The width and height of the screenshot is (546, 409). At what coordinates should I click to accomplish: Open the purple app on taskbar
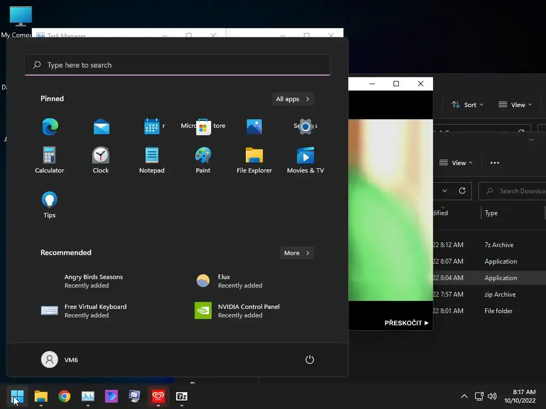pyautogui.click(x=111, y=396)
